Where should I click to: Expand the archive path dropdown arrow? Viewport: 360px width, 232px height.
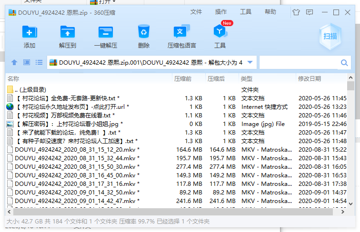(x=250, y=62)
